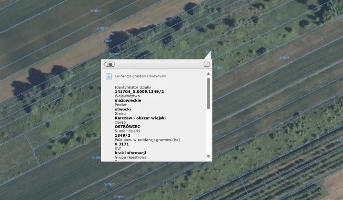
Task: Go back to the results list view
Action: (x=109, y=64)
